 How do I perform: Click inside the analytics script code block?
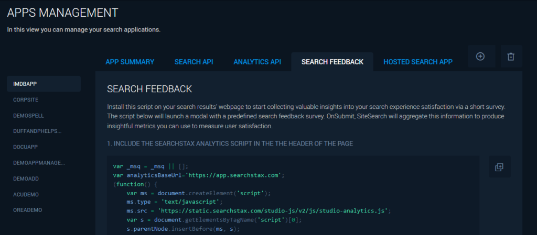(293, 195)
